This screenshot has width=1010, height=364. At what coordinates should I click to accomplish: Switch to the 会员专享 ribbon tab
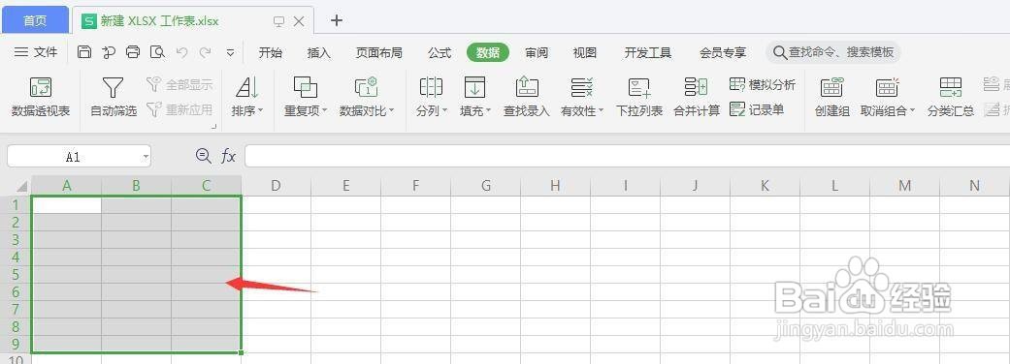[723, 52]
